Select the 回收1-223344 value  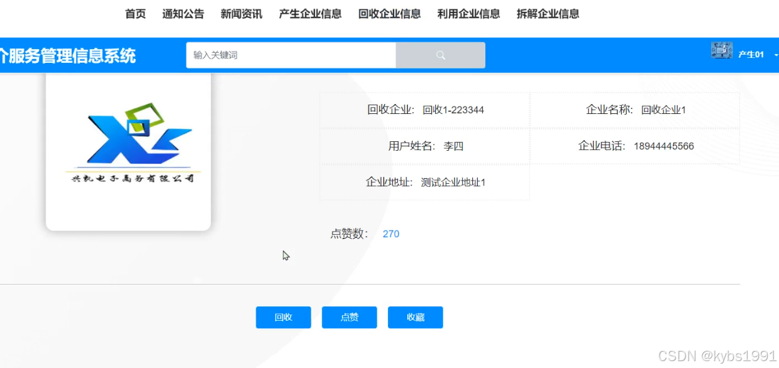(x=453, y=110)
